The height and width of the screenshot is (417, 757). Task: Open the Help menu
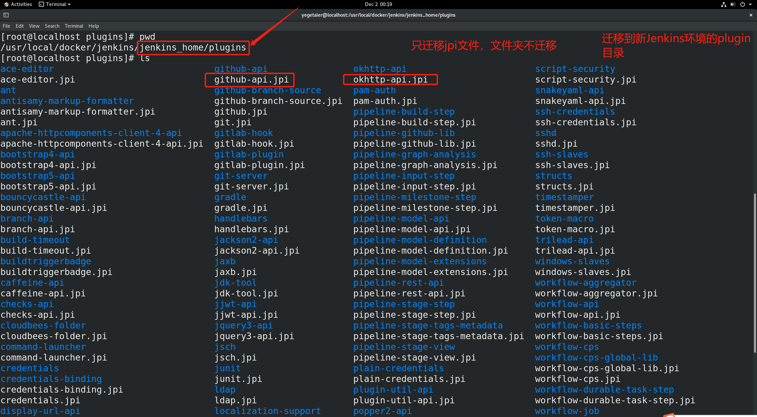click(x=94, y=26)
